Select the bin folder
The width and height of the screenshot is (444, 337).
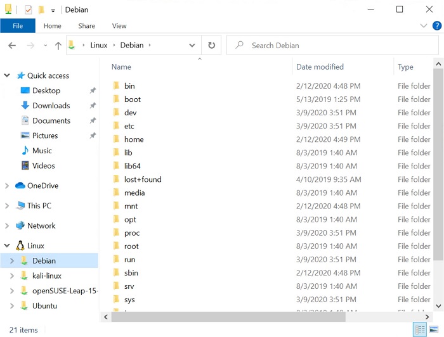click(x=129, y=86)
